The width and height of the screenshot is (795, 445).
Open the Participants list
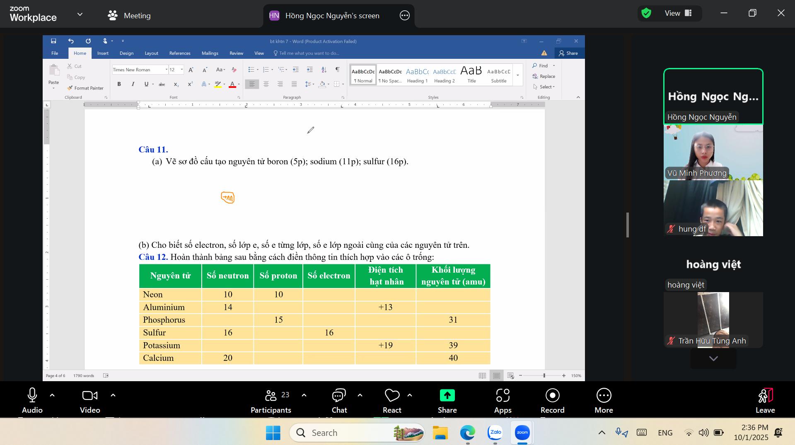(271, 396)
